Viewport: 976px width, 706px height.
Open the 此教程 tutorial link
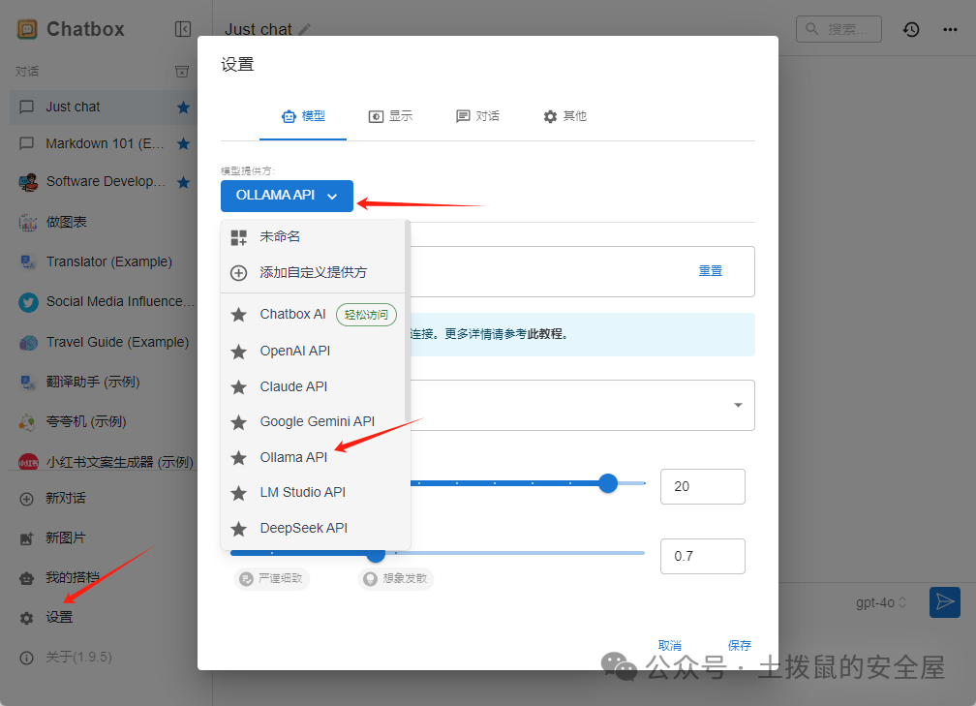(x=546, y=334)
